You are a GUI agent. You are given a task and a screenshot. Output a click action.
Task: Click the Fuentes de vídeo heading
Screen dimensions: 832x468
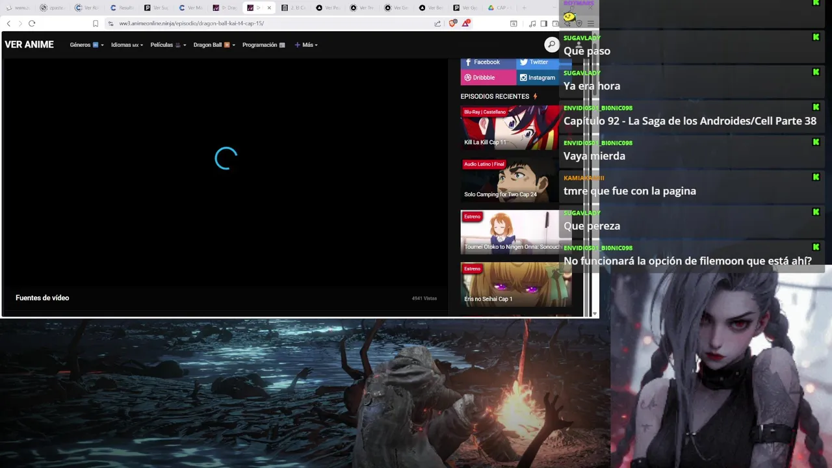tap(42, 298)
